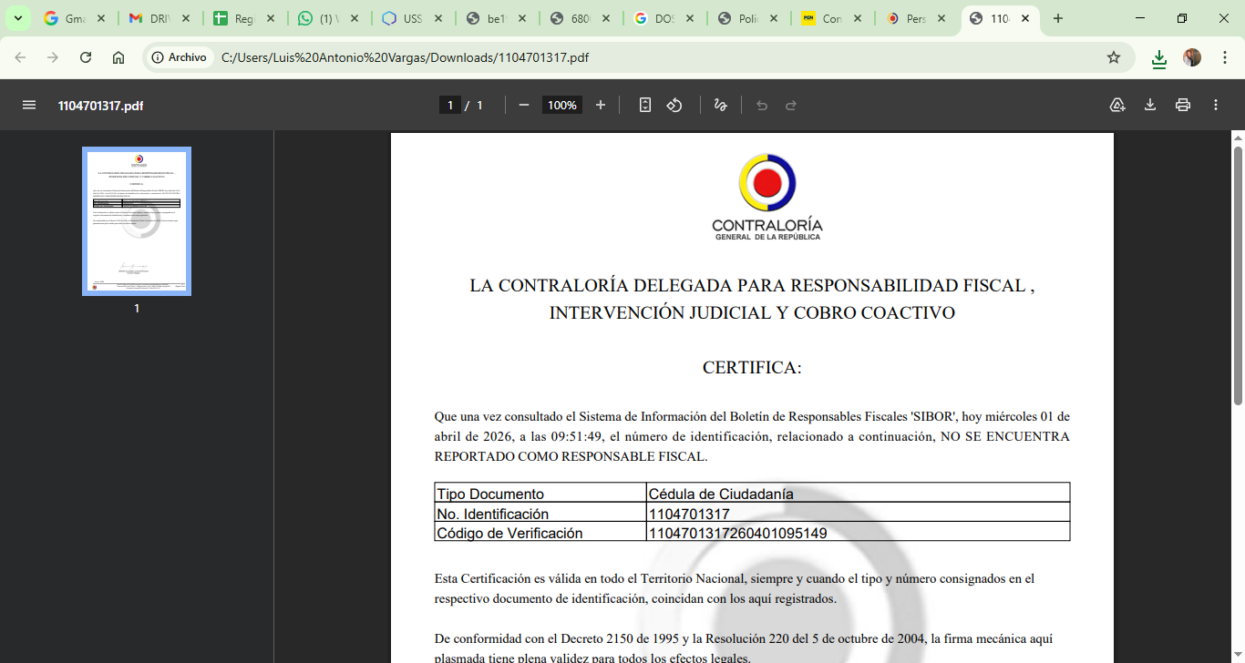Screen dimensions: 1245x663
Task: Download the PDF file
Action: click(1150, 105)
